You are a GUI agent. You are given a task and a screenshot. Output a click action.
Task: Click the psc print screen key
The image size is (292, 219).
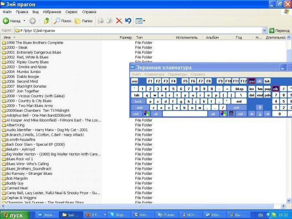click(x=252, y=81)
